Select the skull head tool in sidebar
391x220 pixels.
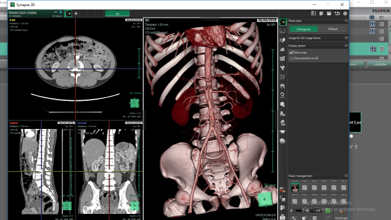tap(282, 105)
